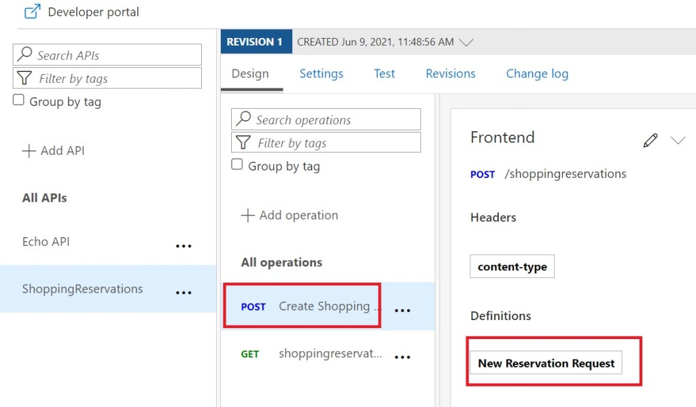Click the Developer portal external link icon
696x407 pixels.
coord(32,12)
